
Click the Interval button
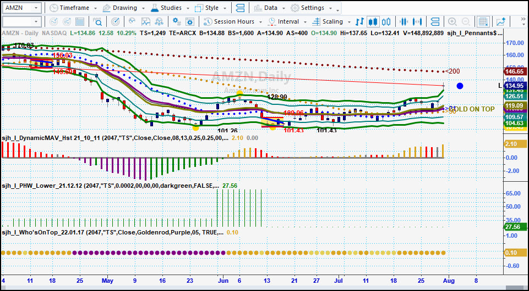tap(283, 22)
